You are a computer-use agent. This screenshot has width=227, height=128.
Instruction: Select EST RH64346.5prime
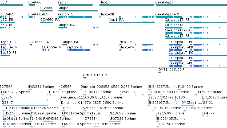[x=57, y=119]
